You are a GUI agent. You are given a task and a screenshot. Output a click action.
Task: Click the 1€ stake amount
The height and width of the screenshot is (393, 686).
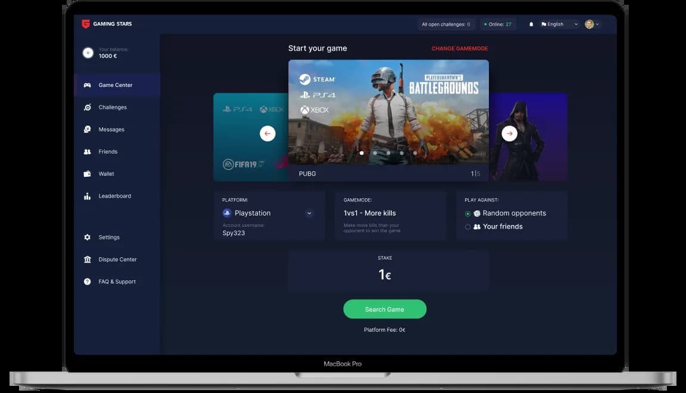pyautogui.click(x=385, y=275)
